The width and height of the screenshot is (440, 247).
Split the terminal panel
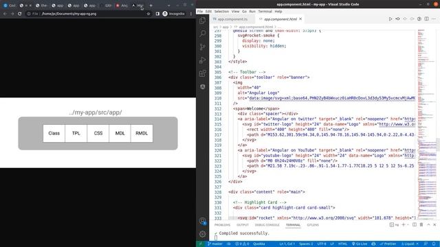pos(414,224)
